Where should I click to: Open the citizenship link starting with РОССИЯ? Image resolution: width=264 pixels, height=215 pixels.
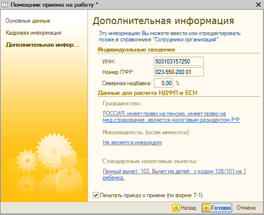[x=171, y=117]
